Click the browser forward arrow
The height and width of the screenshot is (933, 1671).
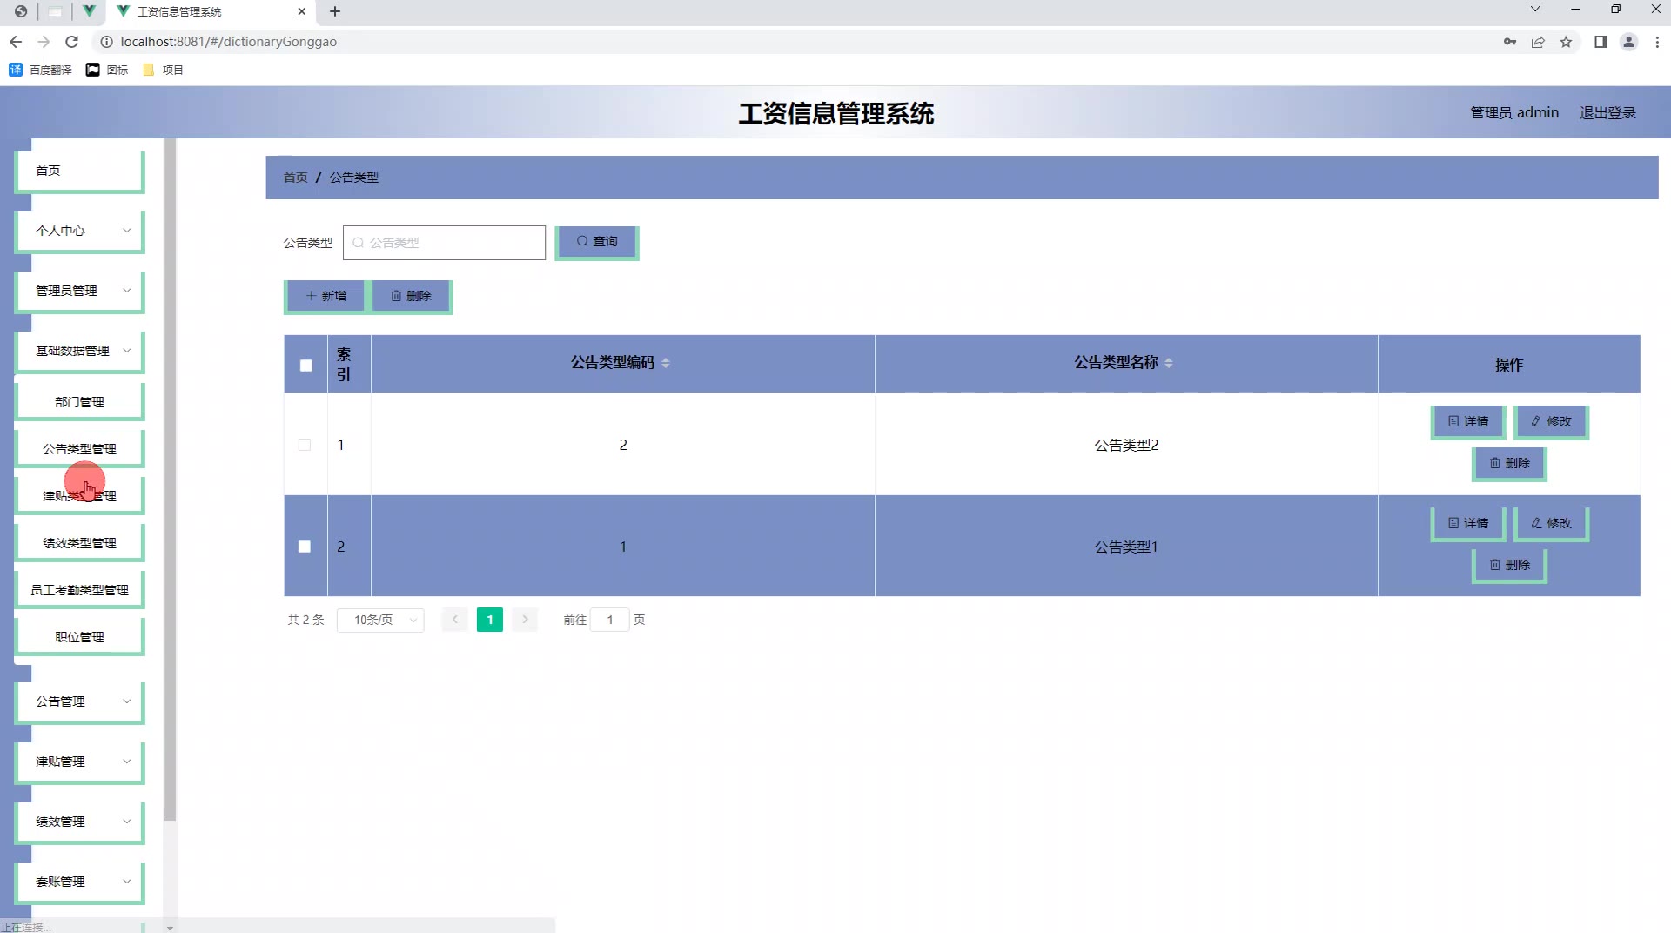click(44, 42)
